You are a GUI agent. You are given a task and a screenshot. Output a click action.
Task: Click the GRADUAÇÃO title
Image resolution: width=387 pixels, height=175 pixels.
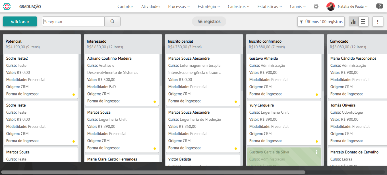(30, 7)
